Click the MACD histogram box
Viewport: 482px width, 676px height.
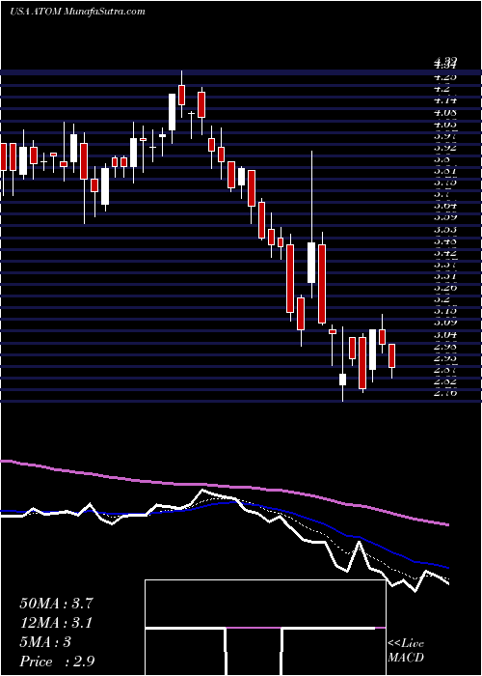pyautogui.click(x=265, y=628)
